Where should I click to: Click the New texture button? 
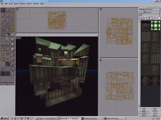point(155,109)
